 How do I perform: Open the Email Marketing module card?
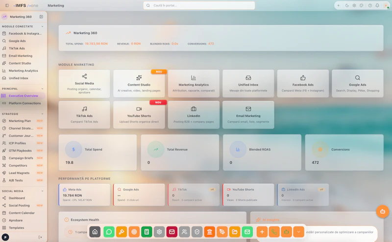[248, 115]
